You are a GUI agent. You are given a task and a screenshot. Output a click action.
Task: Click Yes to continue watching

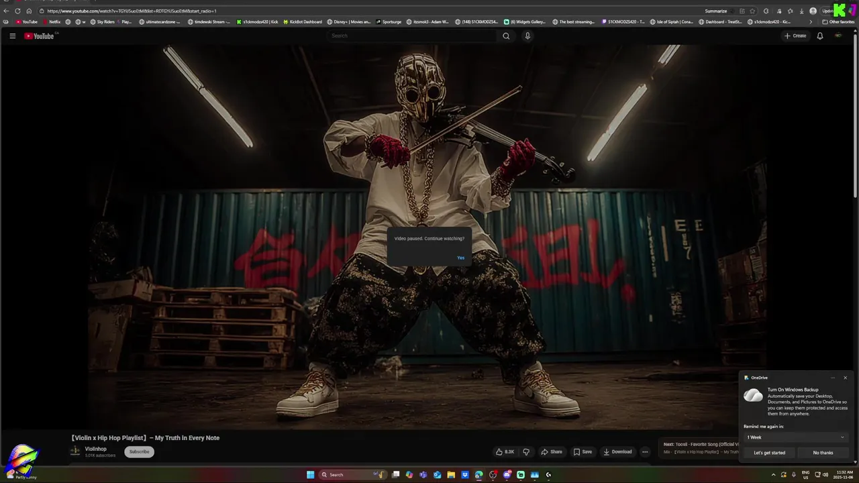460,258
